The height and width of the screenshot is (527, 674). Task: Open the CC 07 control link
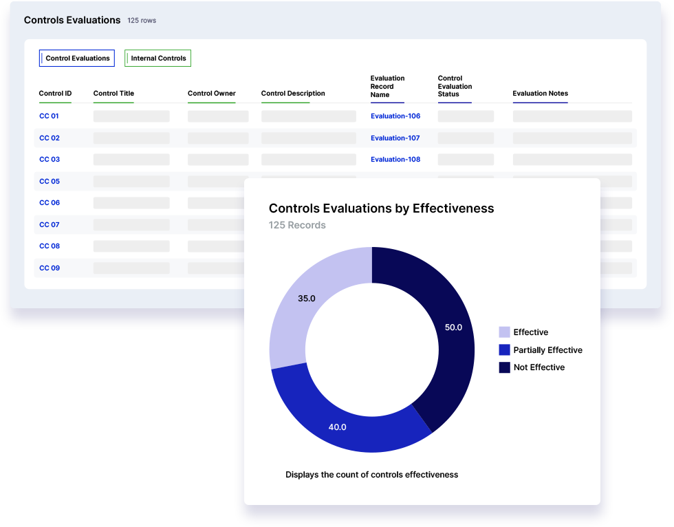click(50, 225)
